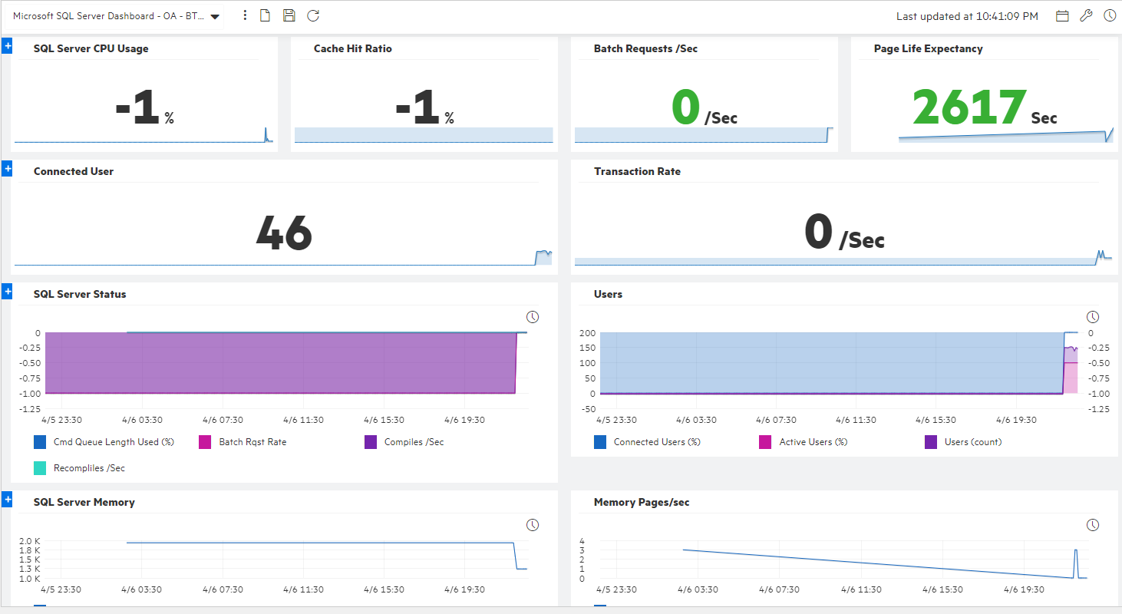Open the calendar date picker icon
The image size is (1122, 614).
coord(1062,16)
